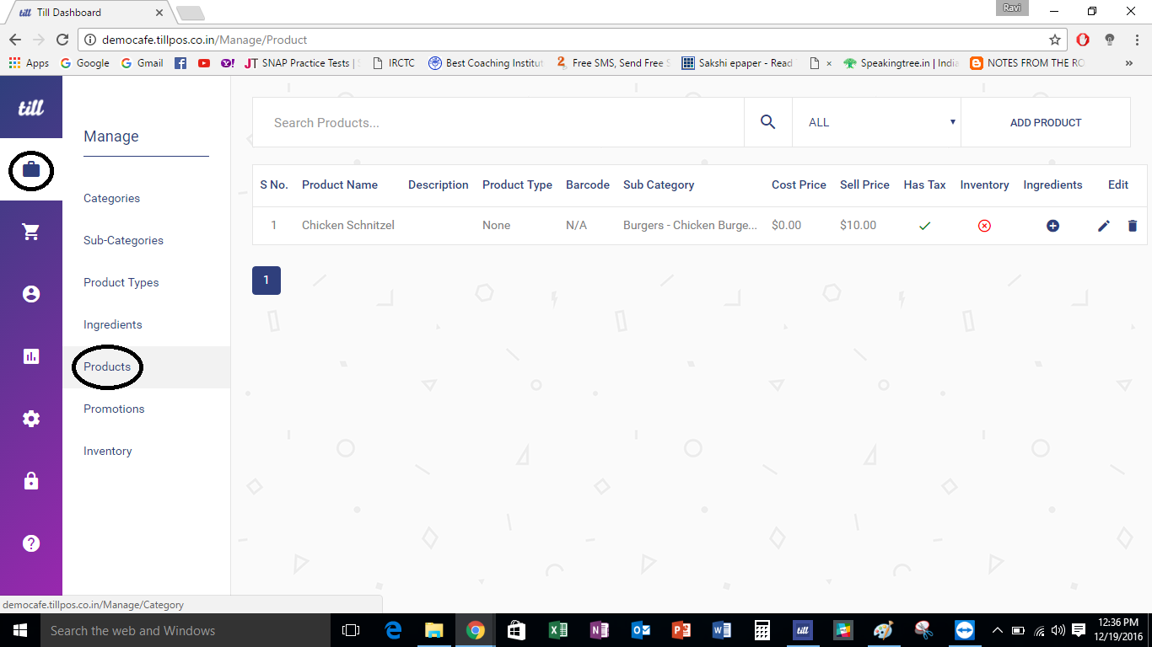Open Ingredients in the Manage menu
This screenshot has width=1152, height=647.
pos(113,325)
